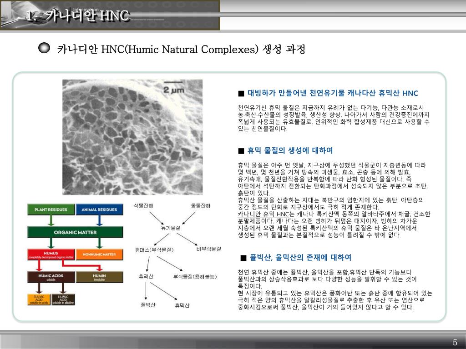
Task: Select heading '대빙하가 만들어낸 천연유기물 캐나다산 휴믹산 HNC'
Action: (333, 93)
